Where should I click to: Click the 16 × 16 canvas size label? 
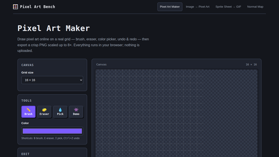[251, 65]
